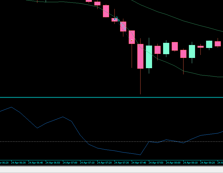This screenshot has height=173, width=223.
Task: Click the cyan separator above the indicator window
Action: coord(112,97)
